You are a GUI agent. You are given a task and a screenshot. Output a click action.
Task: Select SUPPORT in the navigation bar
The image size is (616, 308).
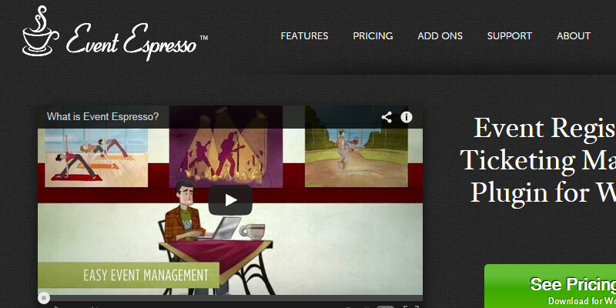pyautogui.click(x=510, y=35)
